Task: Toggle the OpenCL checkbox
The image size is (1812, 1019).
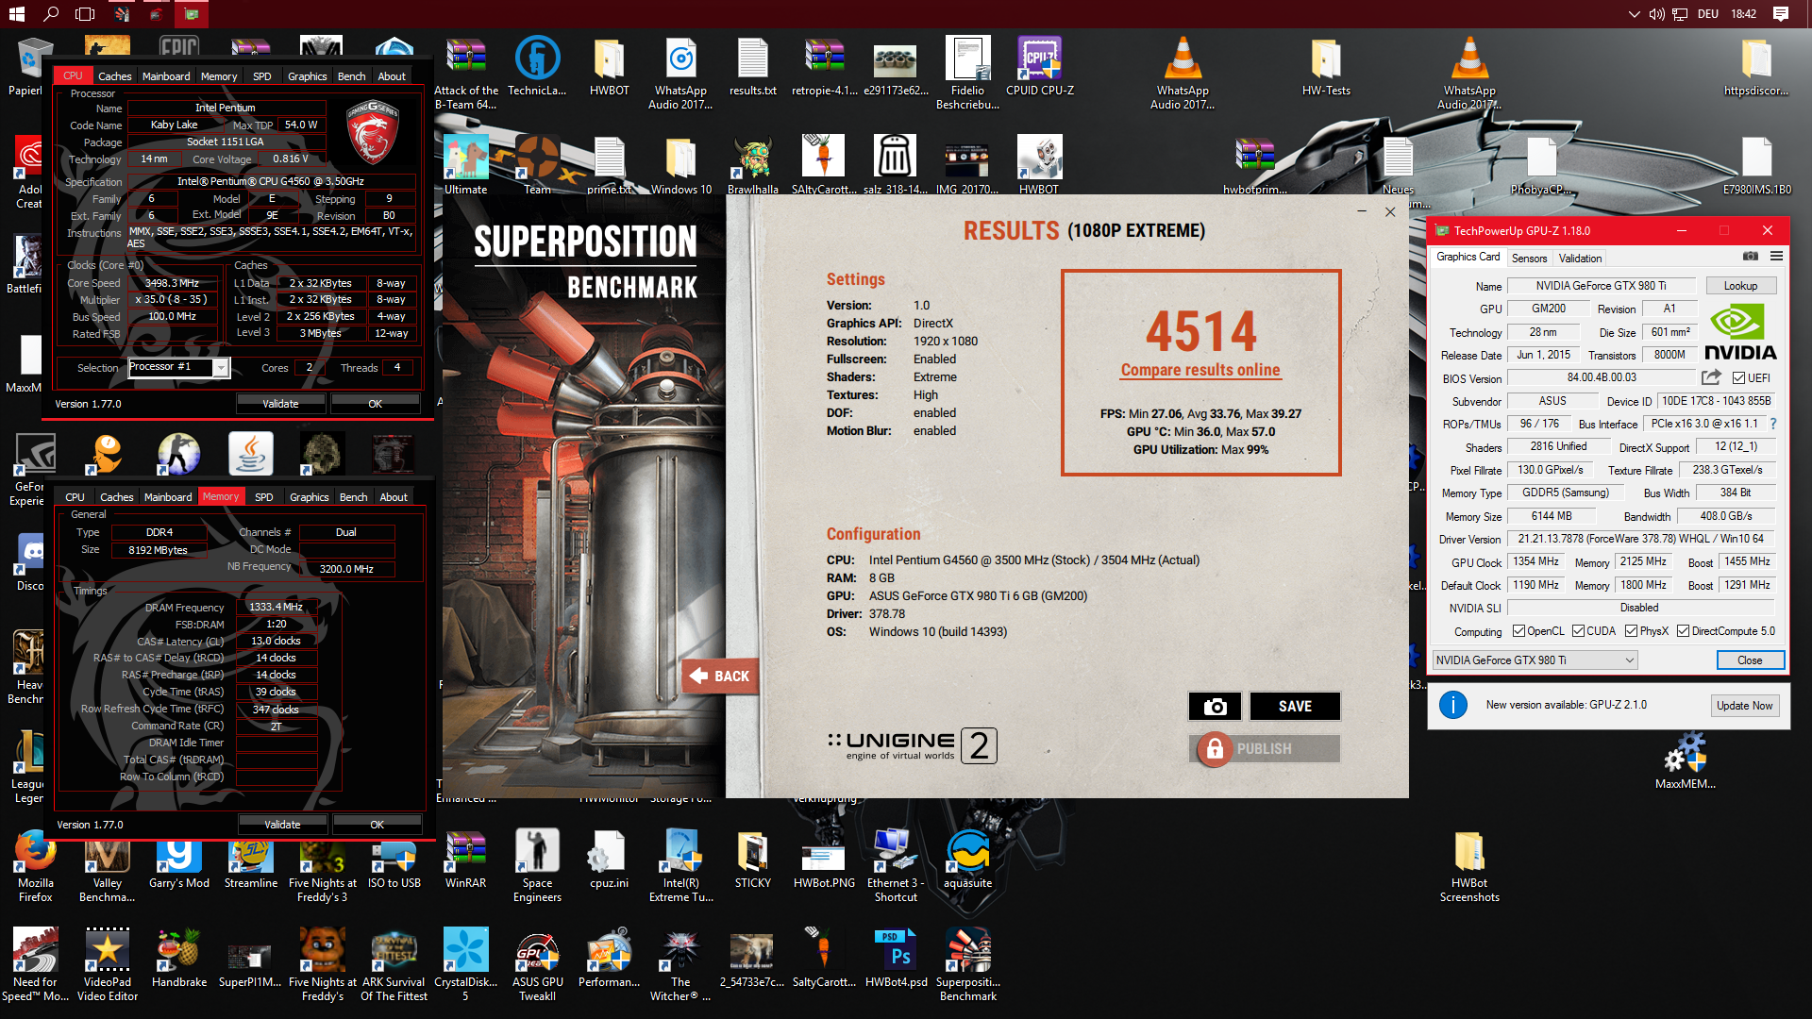Action: pos(1518,631)
